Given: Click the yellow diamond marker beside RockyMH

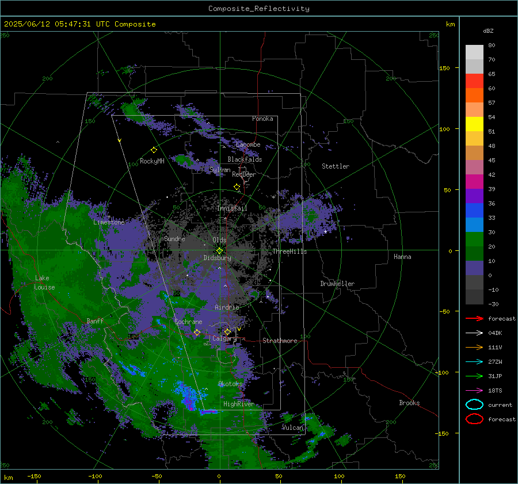Looking at the screenshot, I should 154,150.
